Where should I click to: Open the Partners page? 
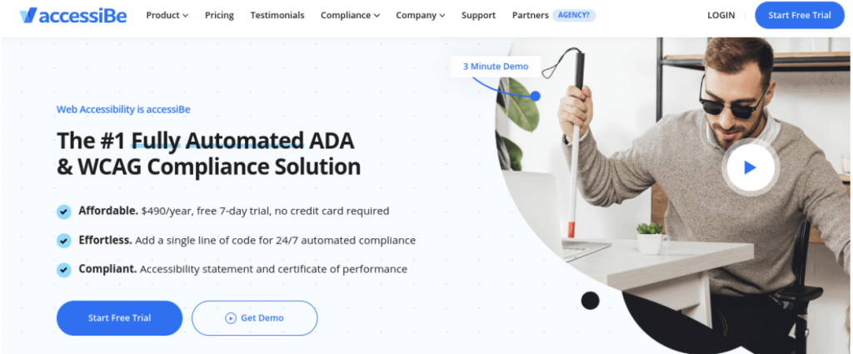pyautogui.click(x=531, y=15)
